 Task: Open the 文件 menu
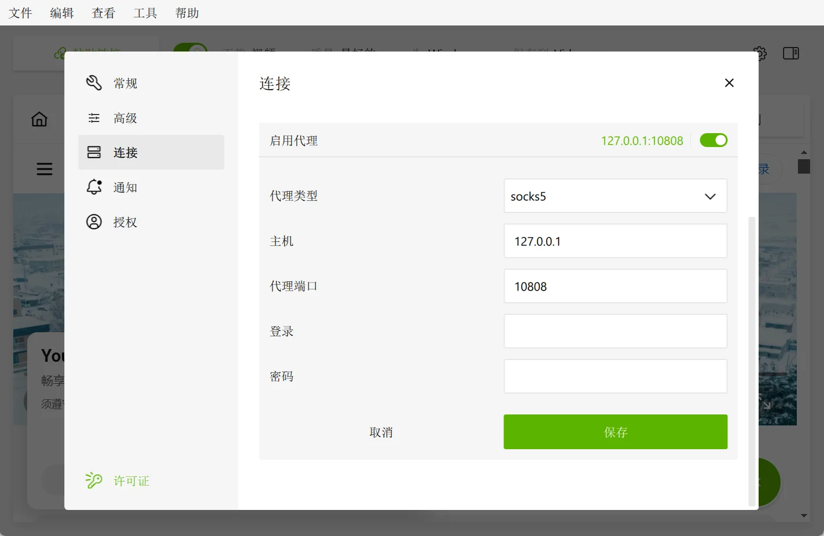(20, 13)
